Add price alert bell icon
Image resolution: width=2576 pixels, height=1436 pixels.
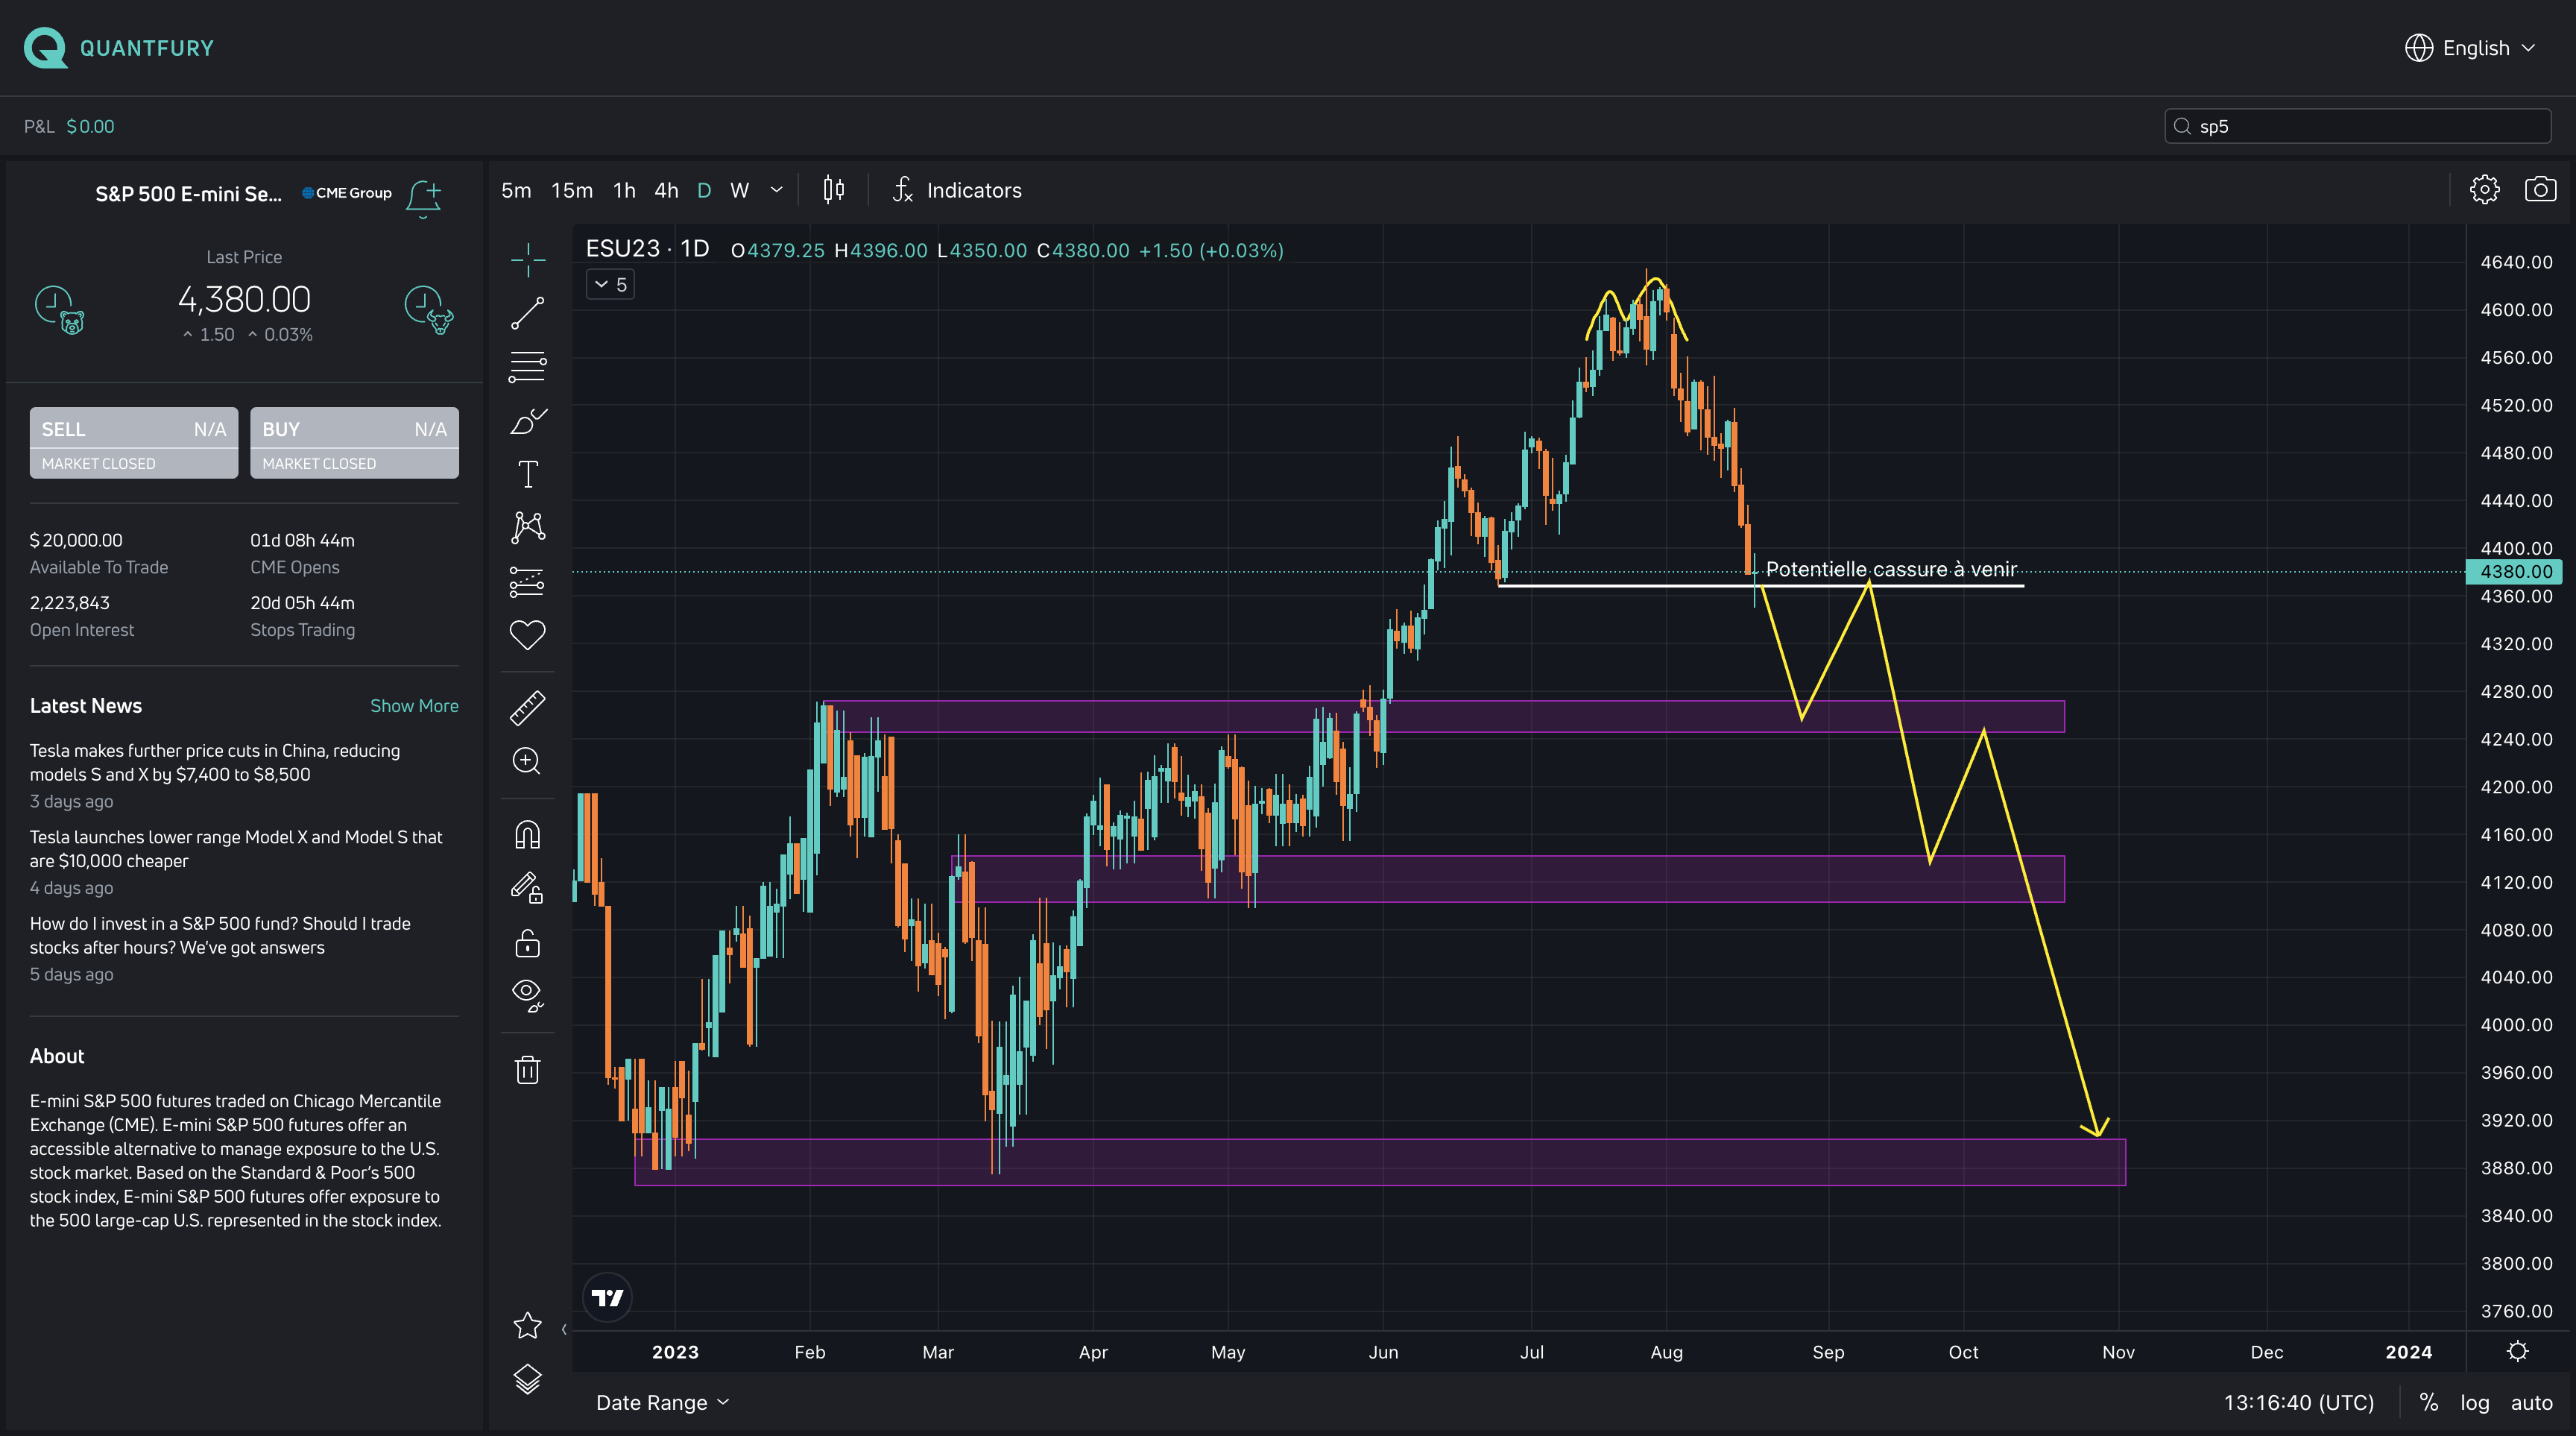424,197
